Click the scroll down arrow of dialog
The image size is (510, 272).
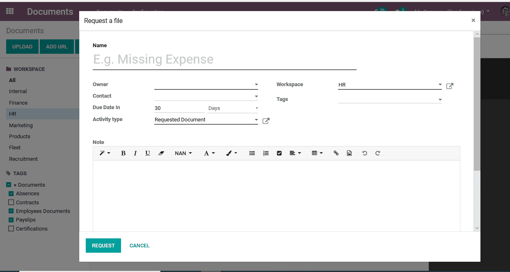pyautogui.click(x=477, y=228)
